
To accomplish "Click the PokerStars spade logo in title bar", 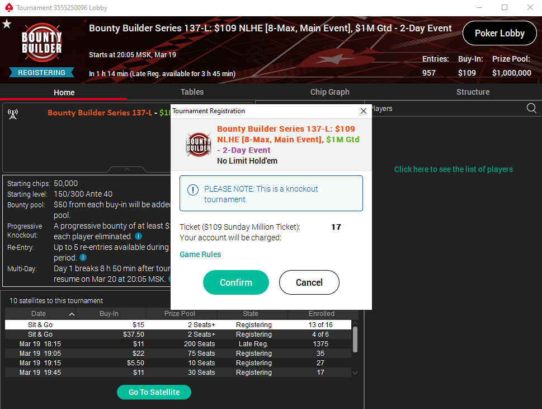I will (9, 7).
